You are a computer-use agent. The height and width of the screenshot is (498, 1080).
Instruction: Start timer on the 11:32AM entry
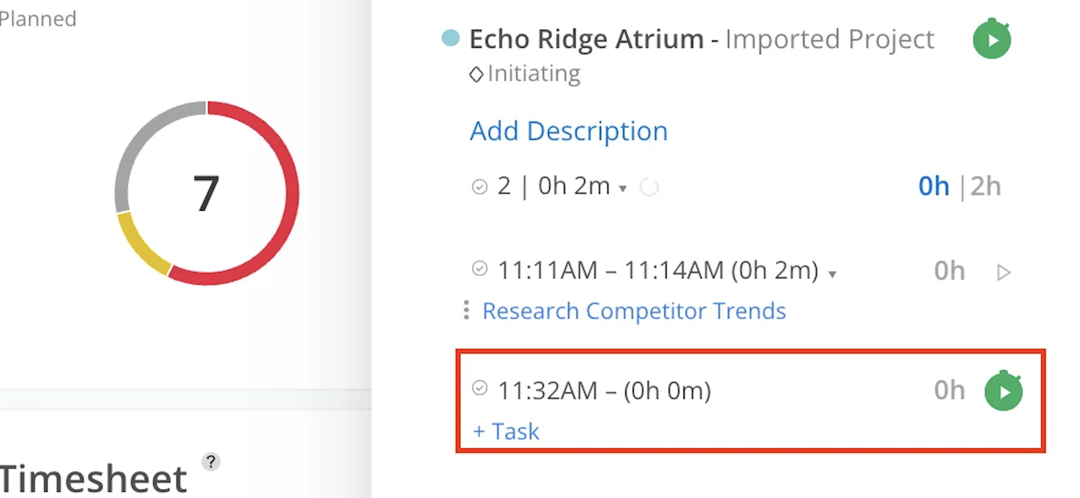coord(1003,391)
